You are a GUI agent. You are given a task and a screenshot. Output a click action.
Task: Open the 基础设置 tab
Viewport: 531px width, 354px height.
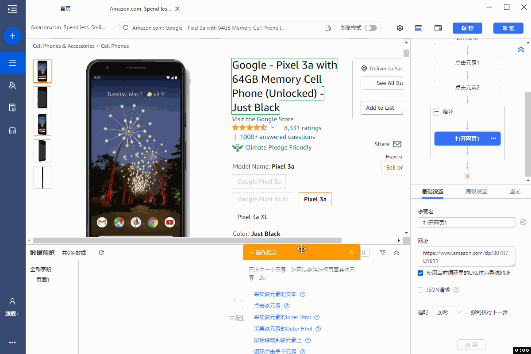click(432, 192)
